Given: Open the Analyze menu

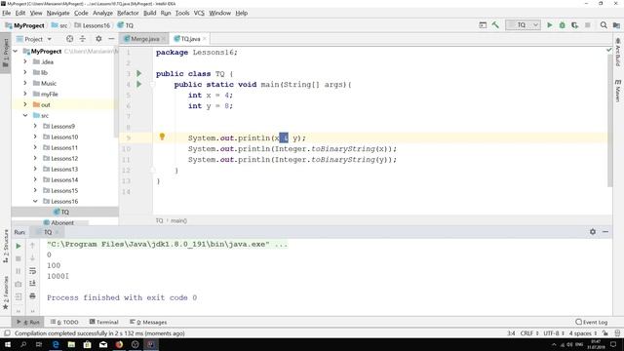Looking at the screenshot, I should tap(102, 13).
